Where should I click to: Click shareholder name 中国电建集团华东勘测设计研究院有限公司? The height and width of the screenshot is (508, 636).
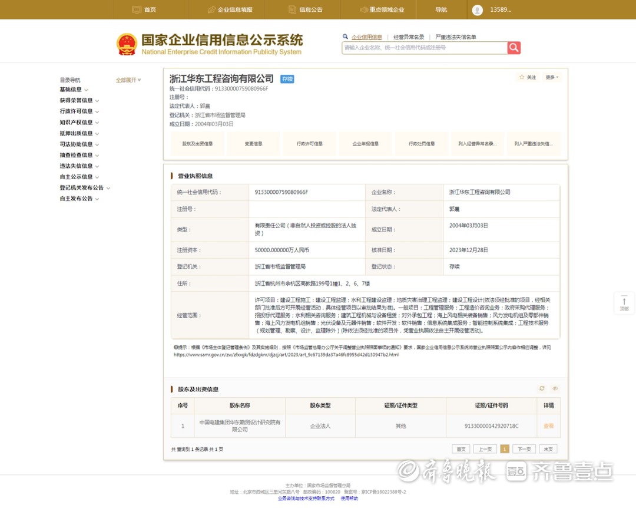coord(240,426)
